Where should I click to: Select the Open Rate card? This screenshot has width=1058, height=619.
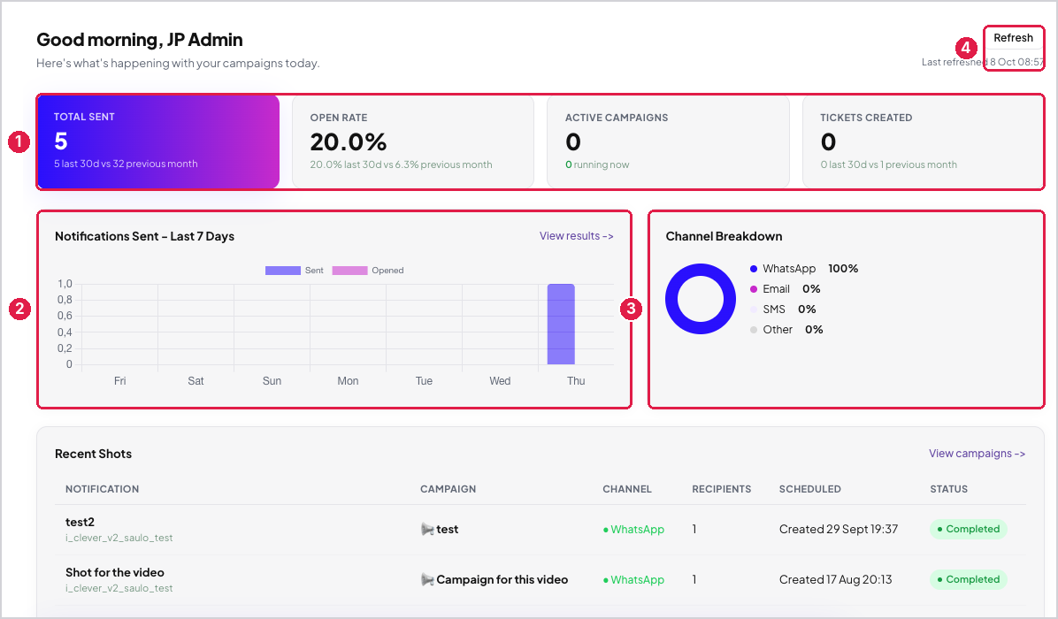coord(413,141)
